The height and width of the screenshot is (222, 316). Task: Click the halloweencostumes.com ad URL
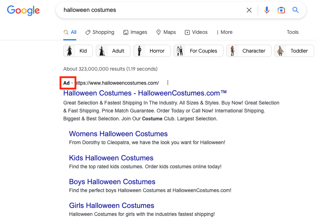tap(117, 83)
